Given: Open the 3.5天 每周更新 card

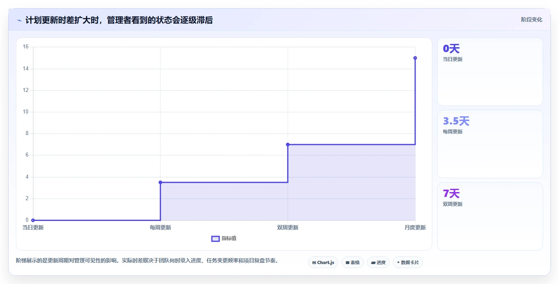Looking at the screenshot, I should click(490, 144).
